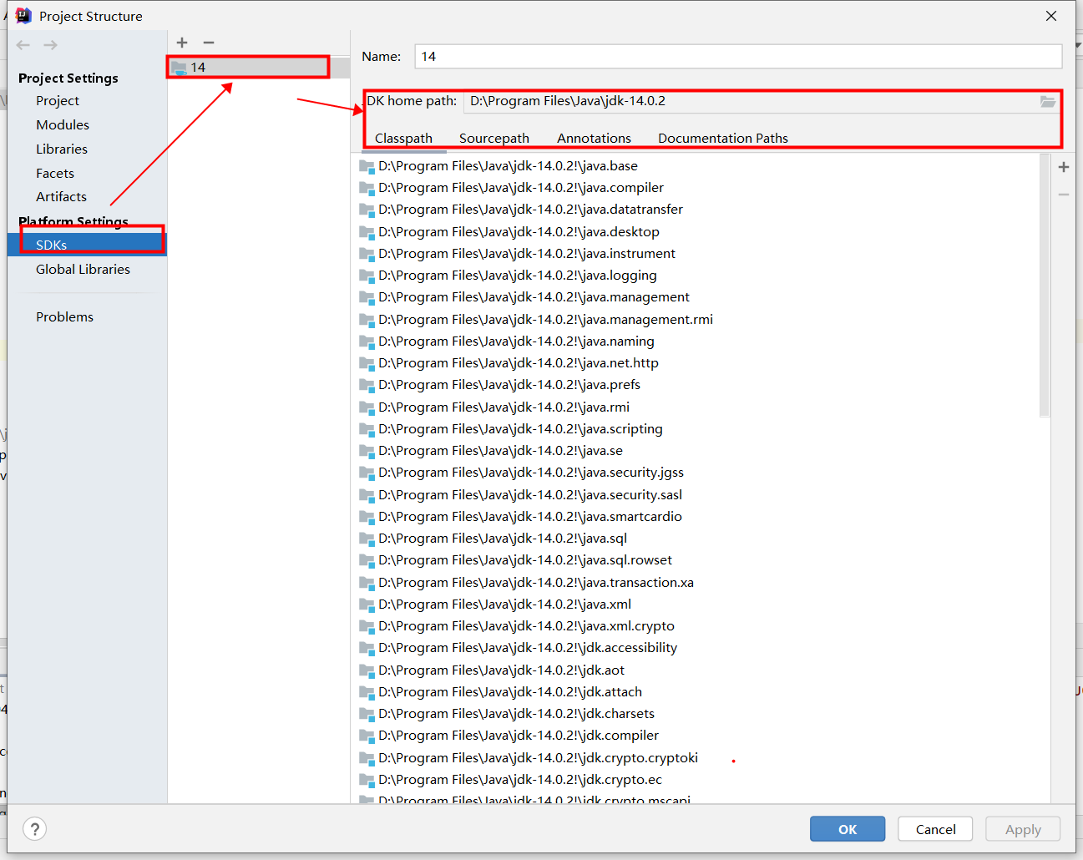The height and width of the screenshot is (860, 1083).
Task: Browse JDK home path folder icon
Action: 1048,101
